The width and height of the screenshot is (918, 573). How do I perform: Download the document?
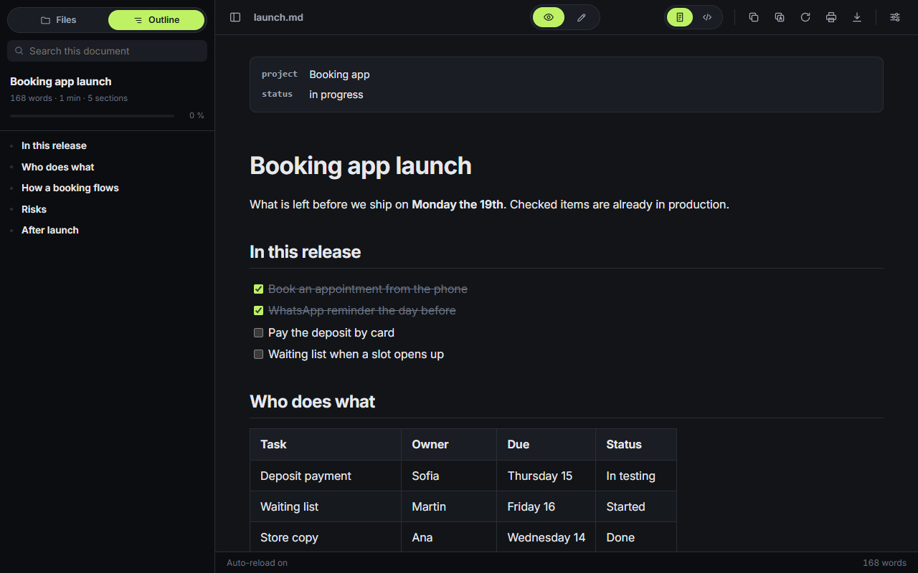click(857, 17)
